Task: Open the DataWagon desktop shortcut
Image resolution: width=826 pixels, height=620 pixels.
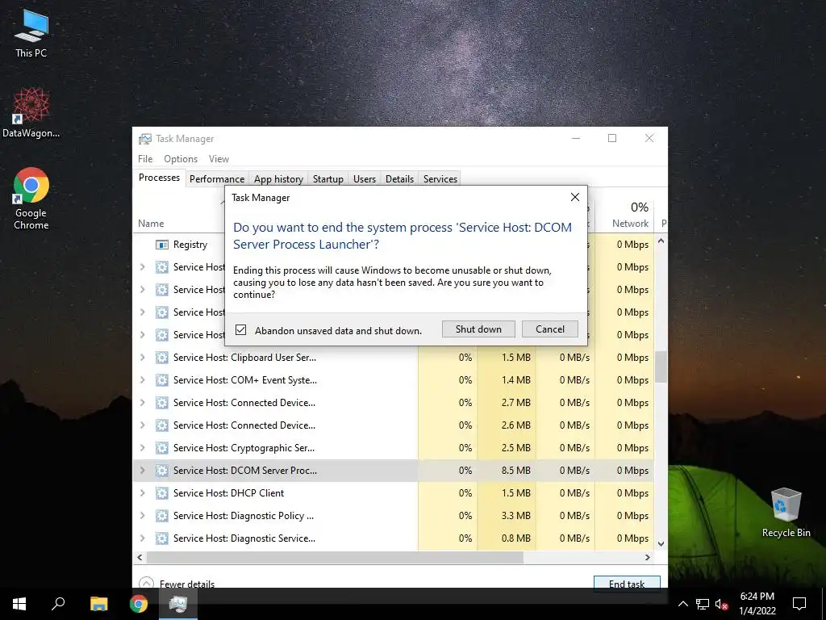Action: [x=31, y=113]
